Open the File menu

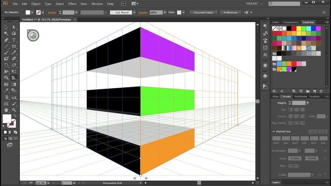tap(15, 4)
